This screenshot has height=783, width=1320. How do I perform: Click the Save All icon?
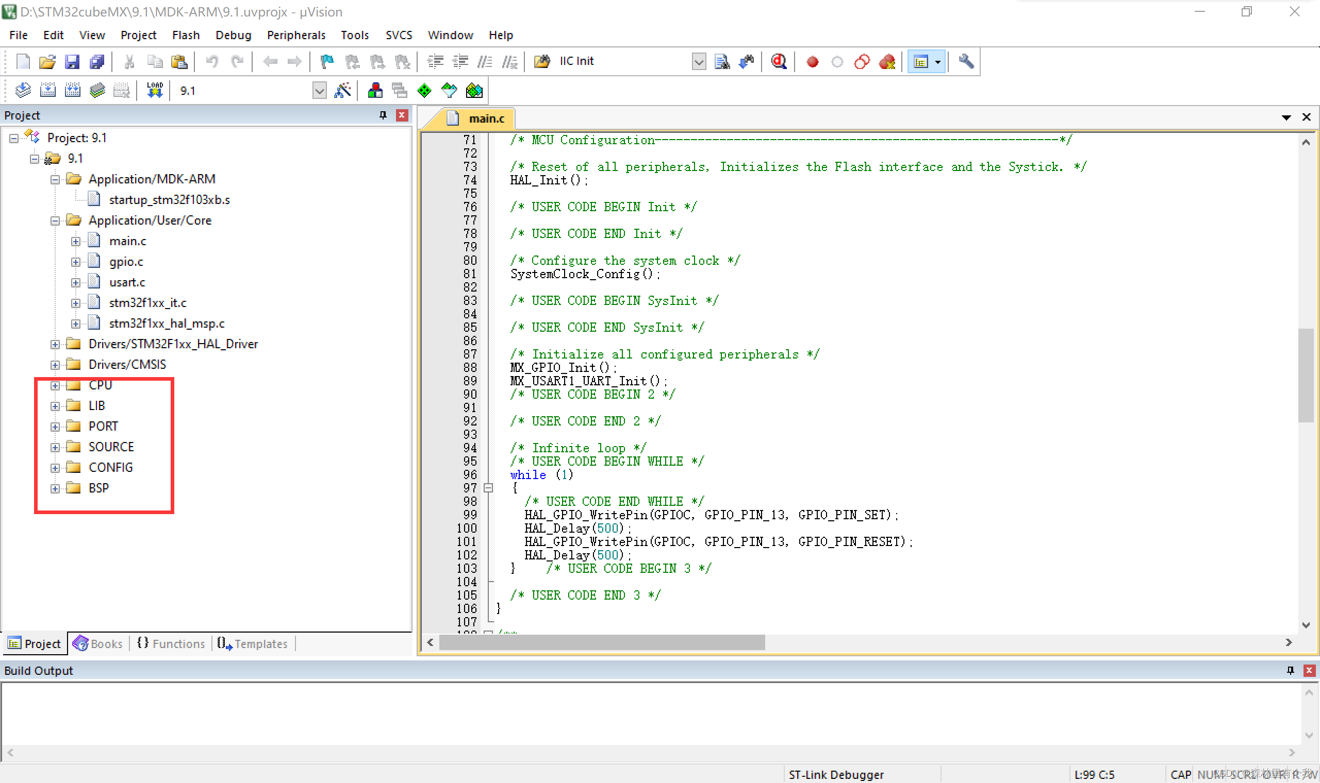click(x=97, y=62)
